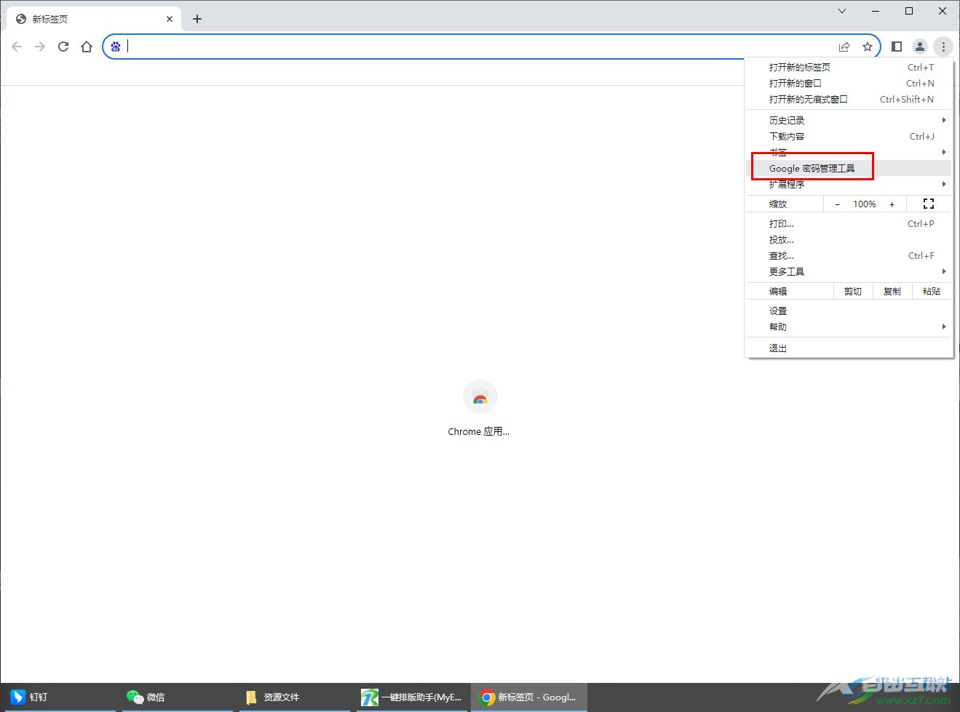
Task: Expand 书签 submenu
Action: point(849,152)
